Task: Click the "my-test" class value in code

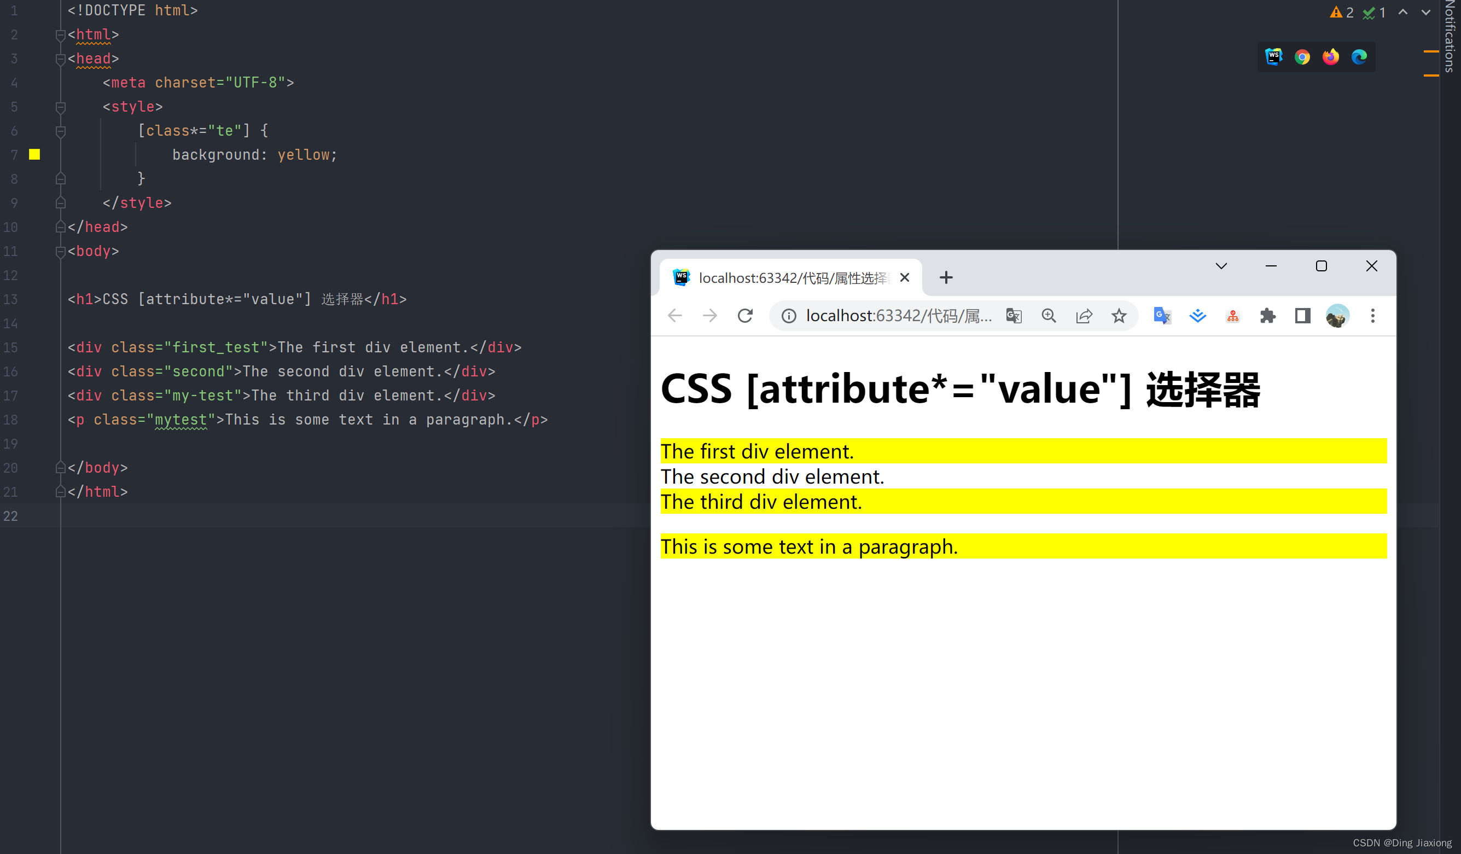Action: tap(202, 396)
